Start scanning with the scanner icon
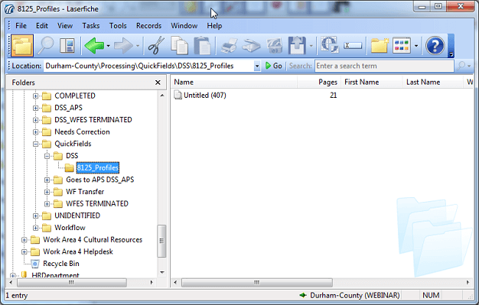 [251, 46]
